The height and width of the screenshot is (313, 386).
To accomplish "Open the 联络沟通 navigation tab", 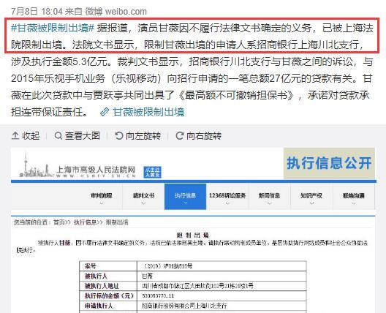I will (354, 195).
